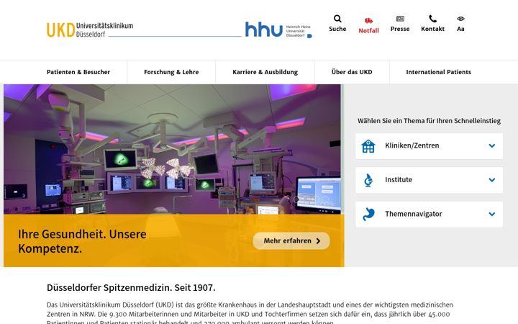Image resolution: width=518 pixels, height=324 pixels.
Task: Click the arrow inside Mehr erfahren button
Action: point(318,241)
